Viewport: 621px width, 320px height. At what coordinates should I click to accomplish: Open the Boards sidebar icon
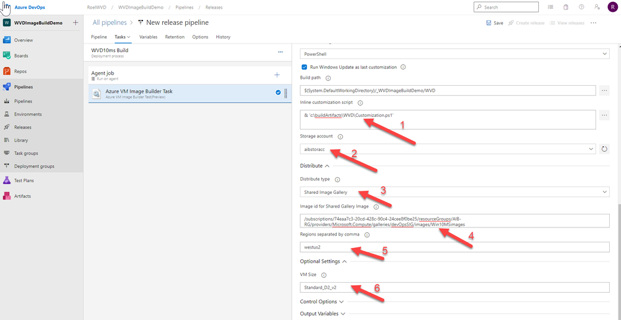coord(7,56)
